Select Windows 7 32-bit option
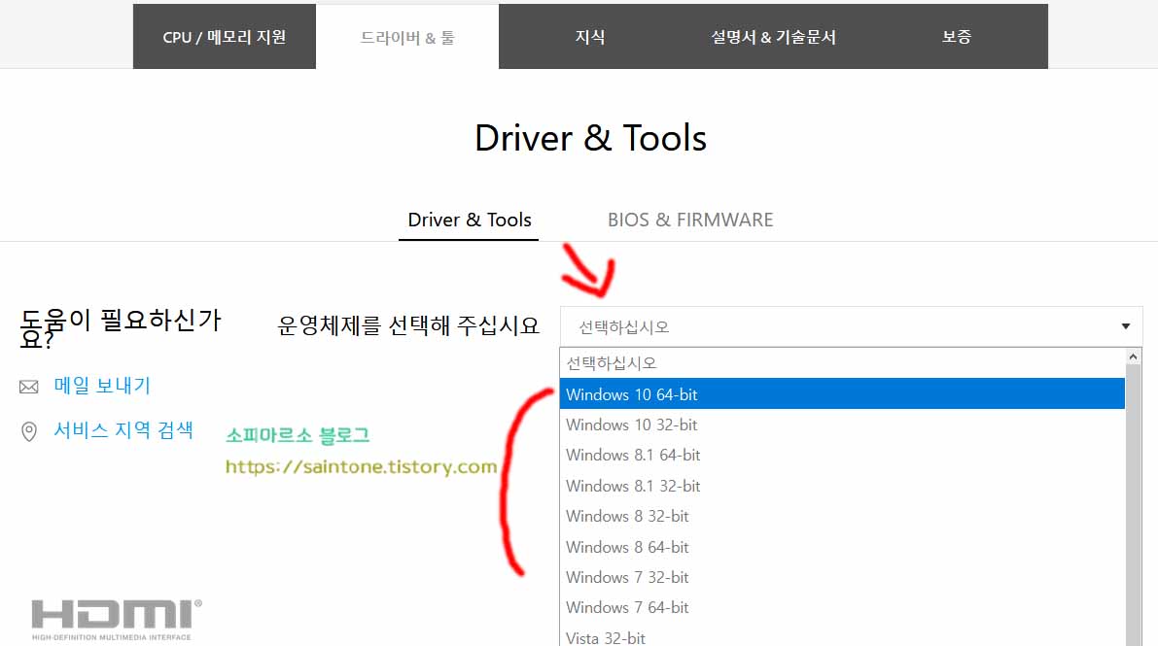 [x=842, y=577]
